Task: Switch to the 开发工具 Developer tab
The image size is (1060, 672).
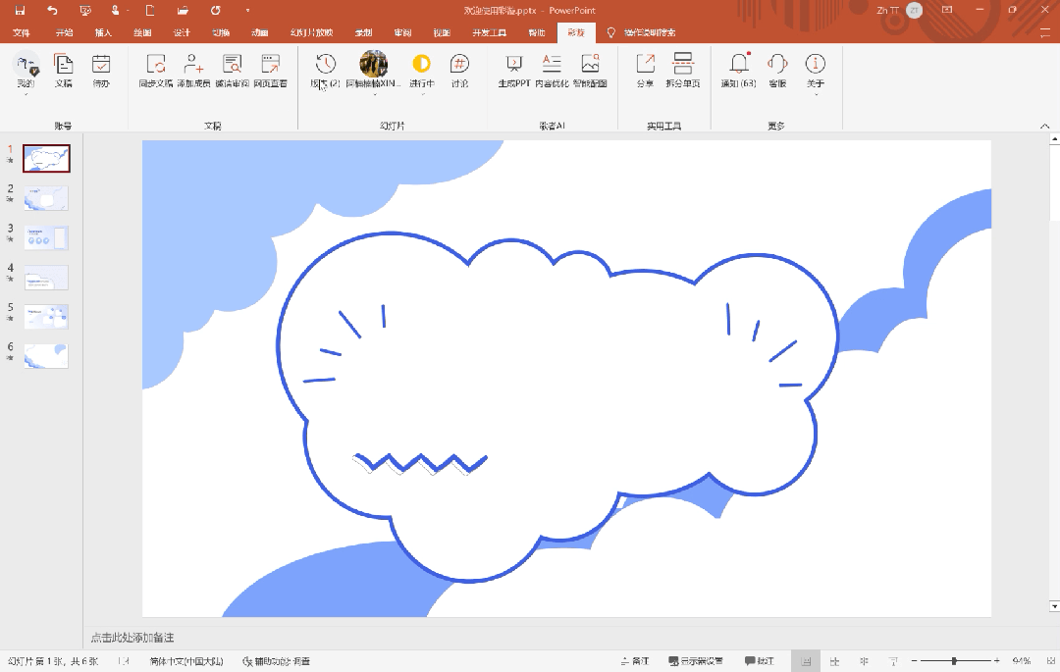Action: 490,32
